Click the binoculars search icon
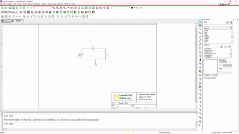Screen dimensions: 239x134 [132, 8]
